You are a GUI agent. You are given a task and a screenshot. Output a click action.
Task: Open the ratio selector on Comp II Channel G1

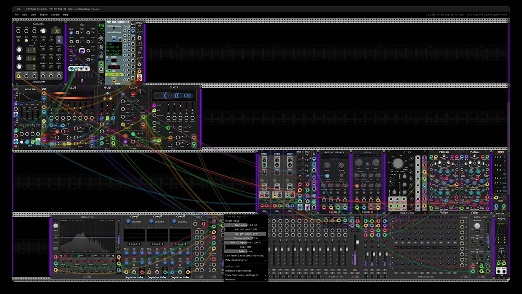click(x=180, y=244)
